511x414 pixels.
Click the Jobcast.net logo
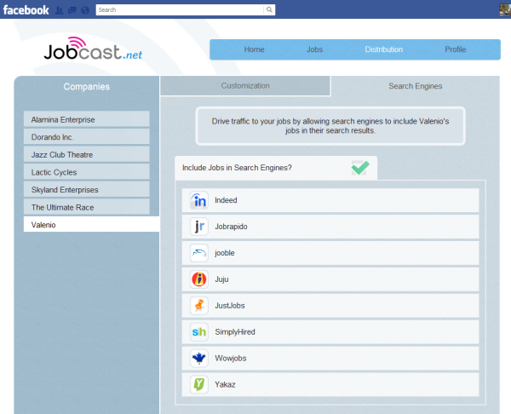pyautogui.click(x=93, y=49)
